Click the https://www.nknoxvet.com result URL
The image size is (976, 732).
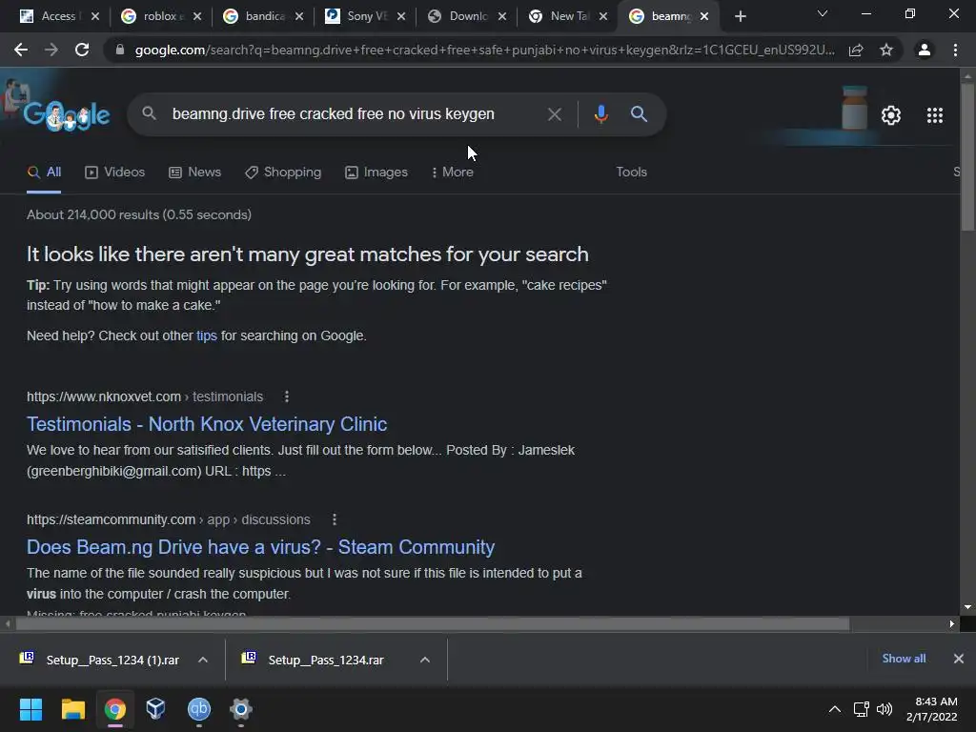[x=145, y=396]
